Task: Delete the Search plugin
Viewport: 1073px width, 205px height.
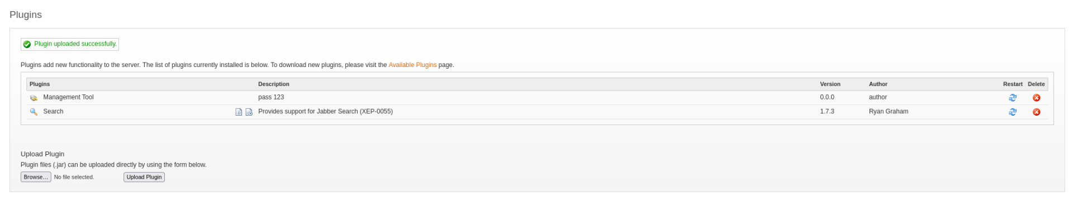Action: tap(1036, 112)
